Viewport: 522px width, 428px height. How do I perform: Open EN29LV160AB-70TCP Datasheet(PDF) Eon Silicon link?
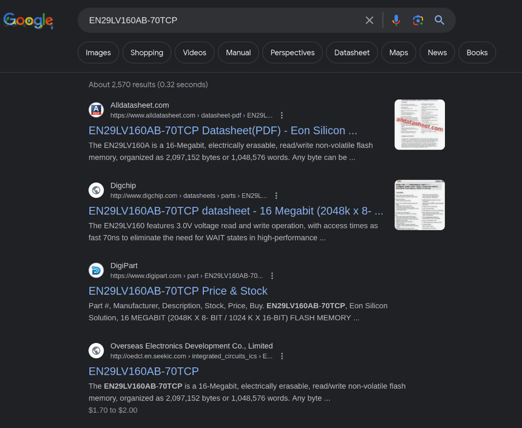pyautogui.click(x=223, y=130)
